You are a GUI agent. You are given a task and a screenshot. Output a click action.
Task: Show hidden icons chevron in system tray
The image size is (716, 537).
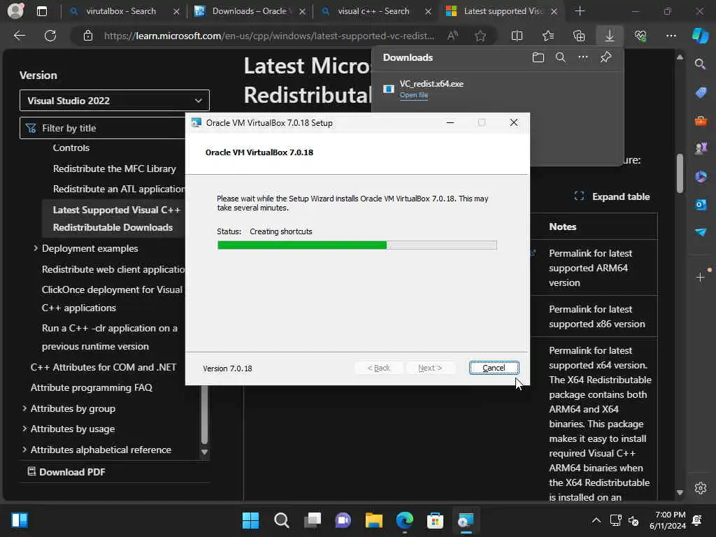596,520
